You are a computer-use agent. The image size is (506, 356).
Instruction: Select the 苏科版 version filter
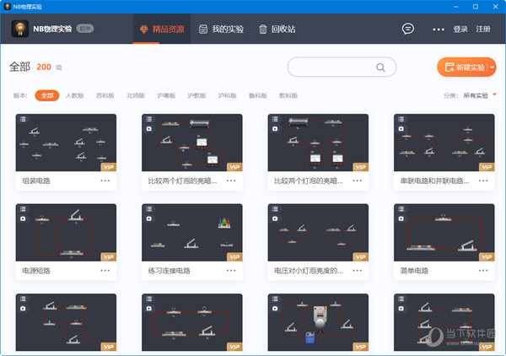[x=105, y=95]
